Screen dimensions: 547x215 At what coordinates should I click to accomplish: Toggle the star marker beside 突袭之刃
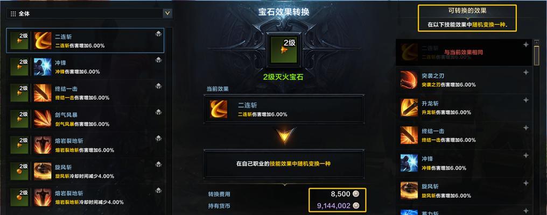pyautogui.click(x=526, y=73)
